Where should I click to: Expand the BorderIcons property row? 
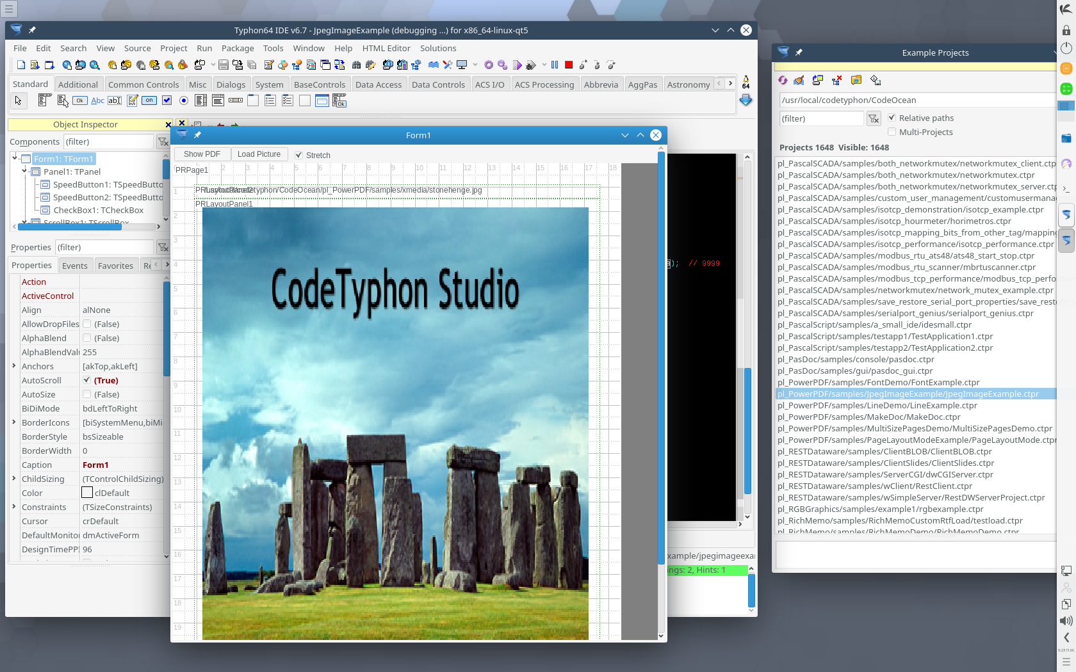pos(14,422)
